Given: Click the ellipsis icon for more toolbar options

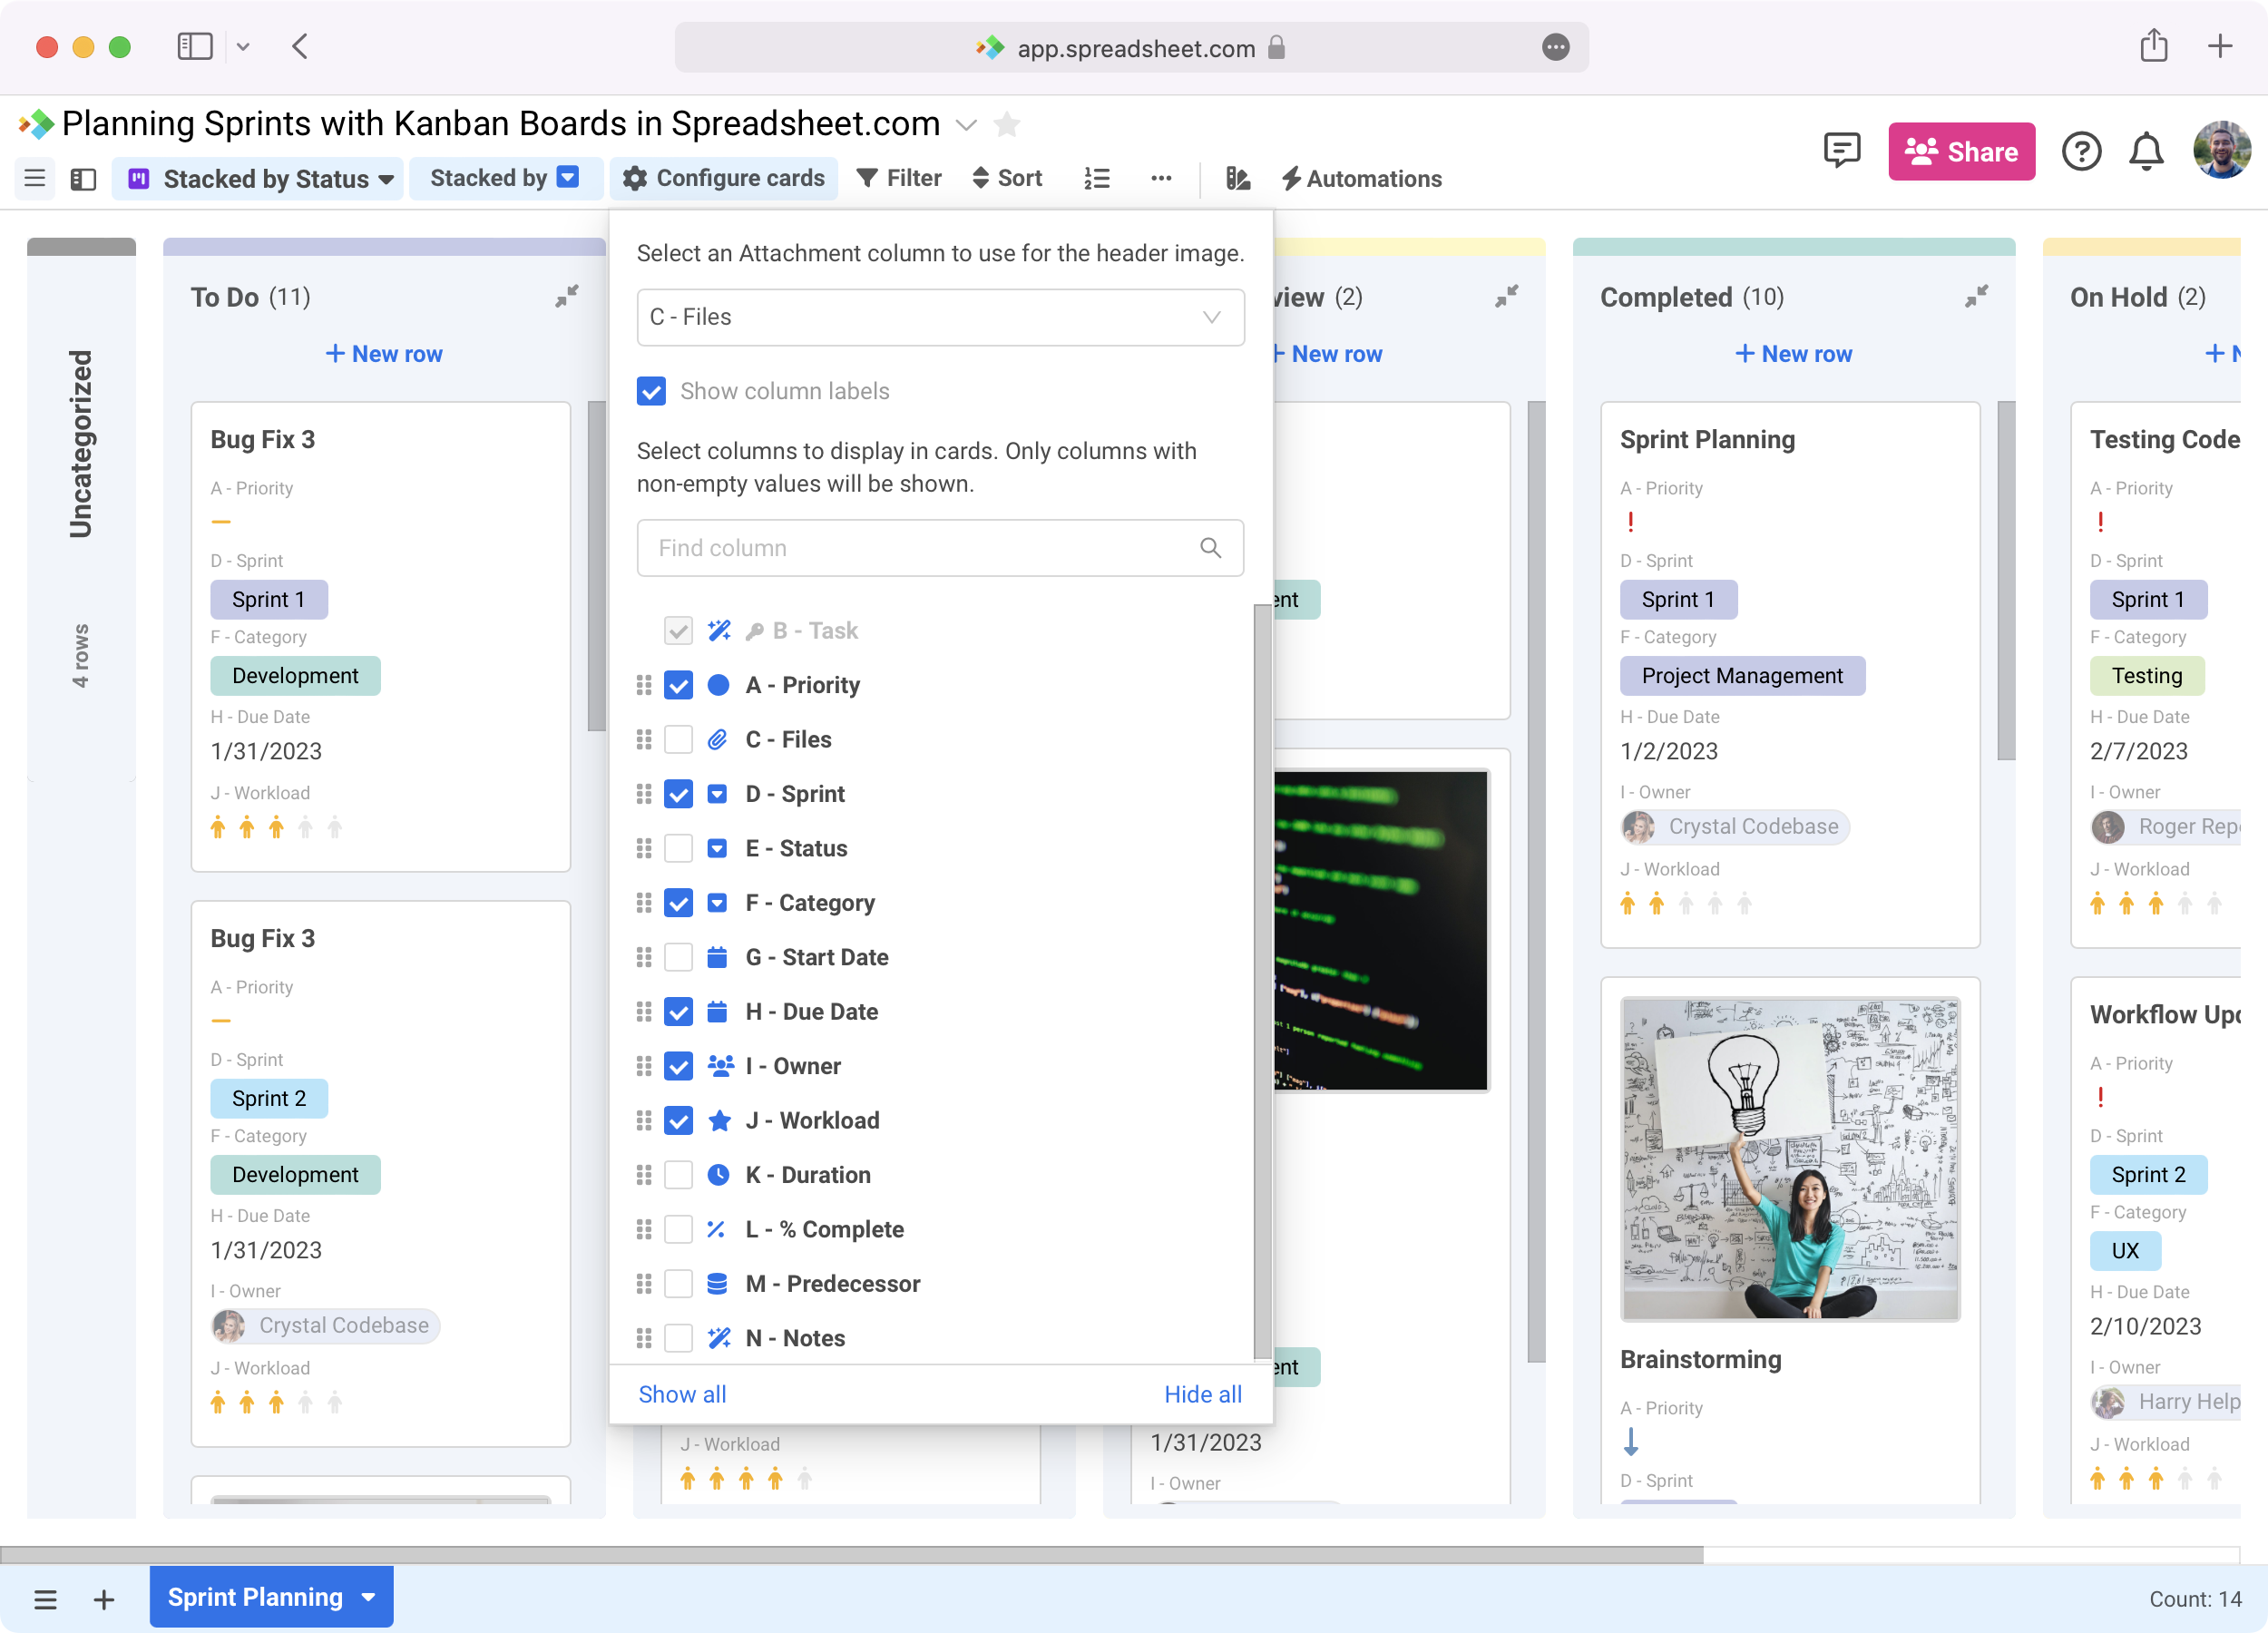Looking at the screenshot, I should pyautogui.click(x=1160, y=179).
